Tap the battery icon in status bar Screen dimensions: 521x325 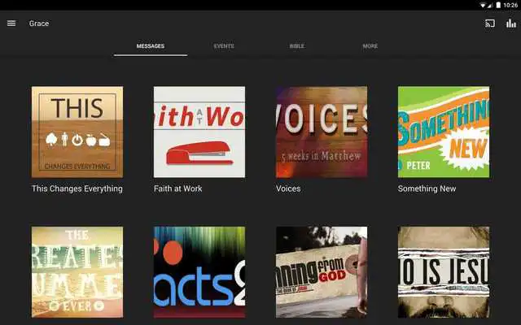497,5
